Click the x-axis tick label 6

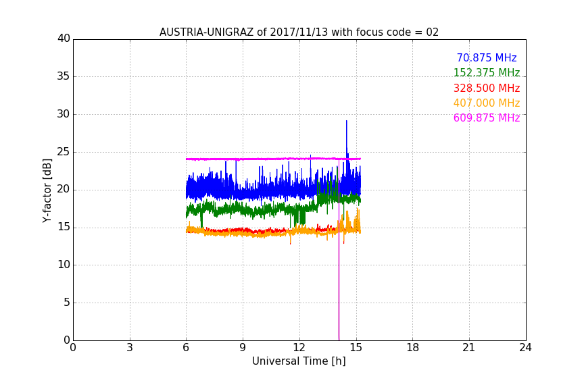coord(186,348)
